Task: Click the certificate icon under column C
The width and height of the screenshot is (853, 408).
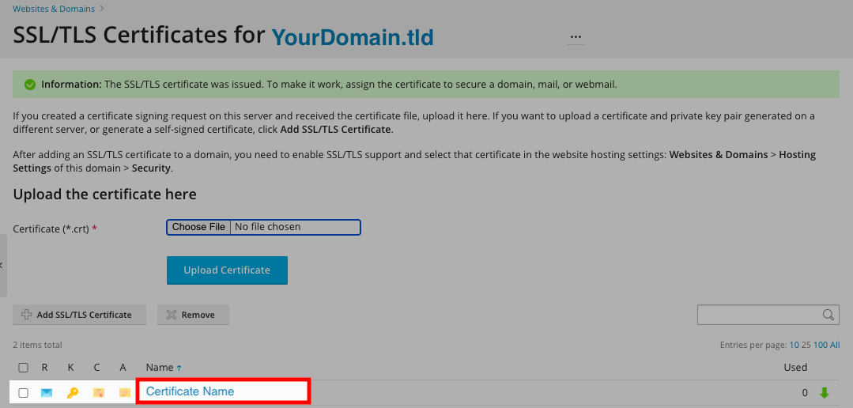Action: point(98,392)
